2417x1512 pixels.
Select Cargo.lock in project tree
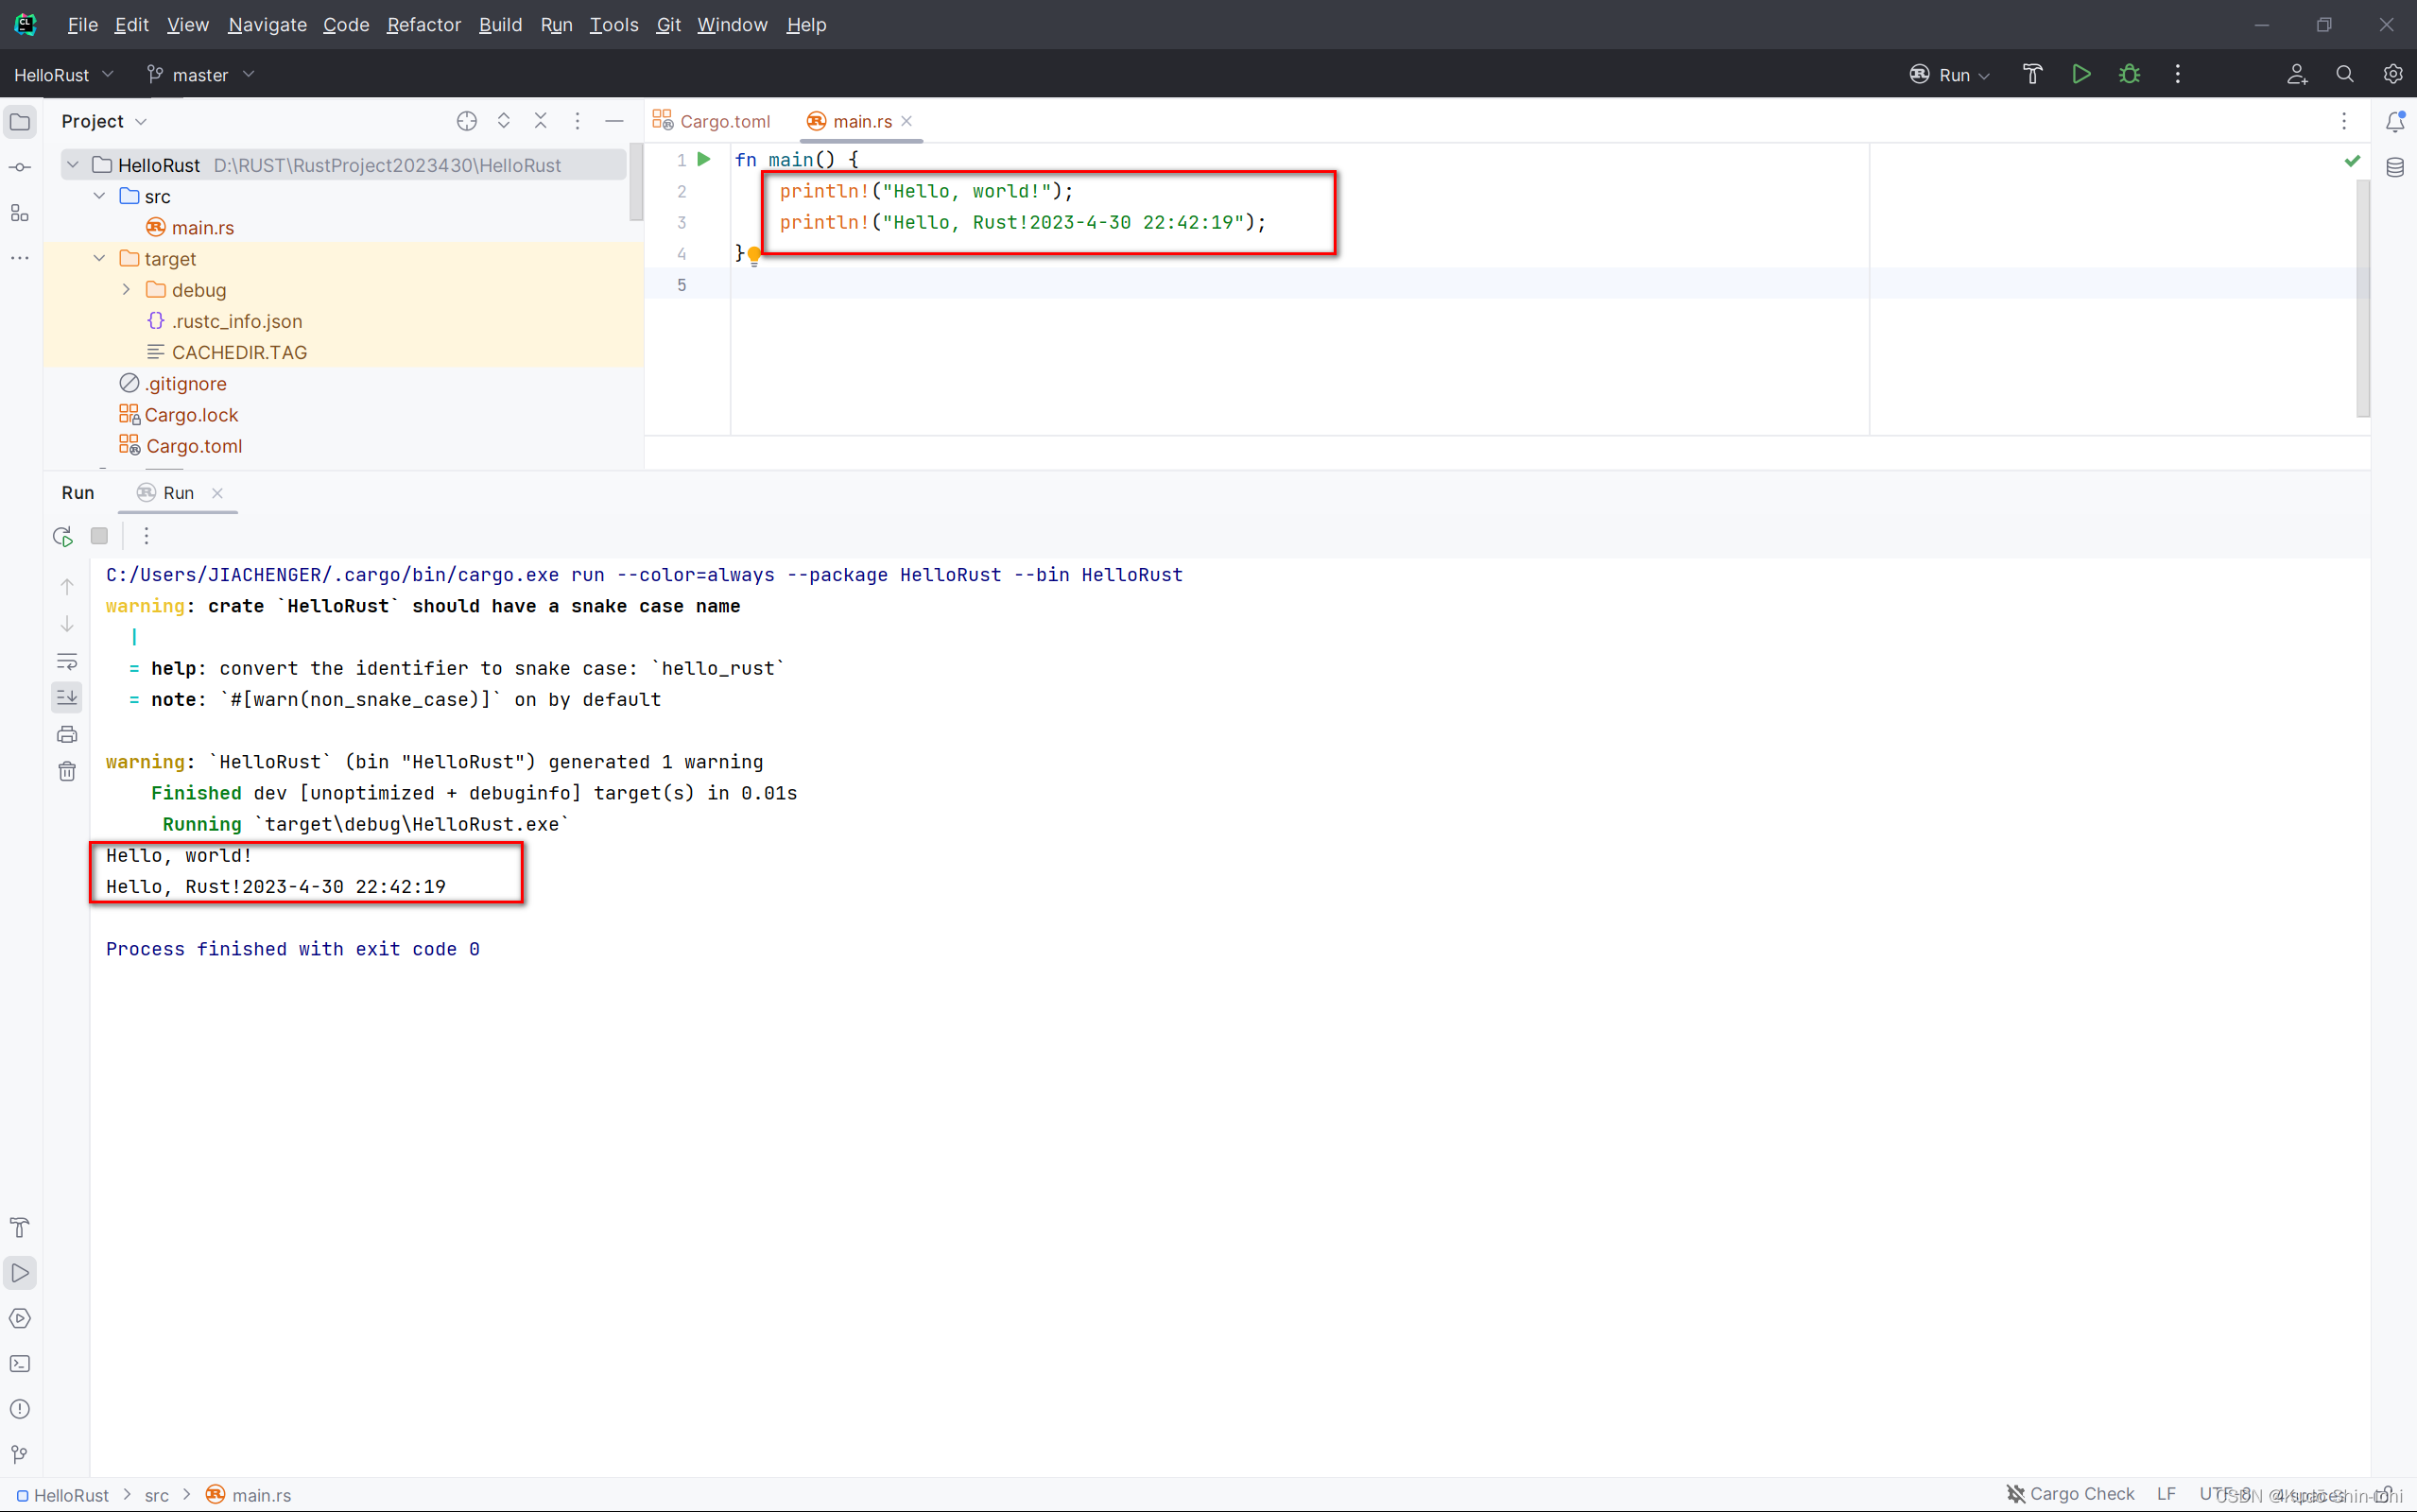pyautogui.click(x=179, y=415)
